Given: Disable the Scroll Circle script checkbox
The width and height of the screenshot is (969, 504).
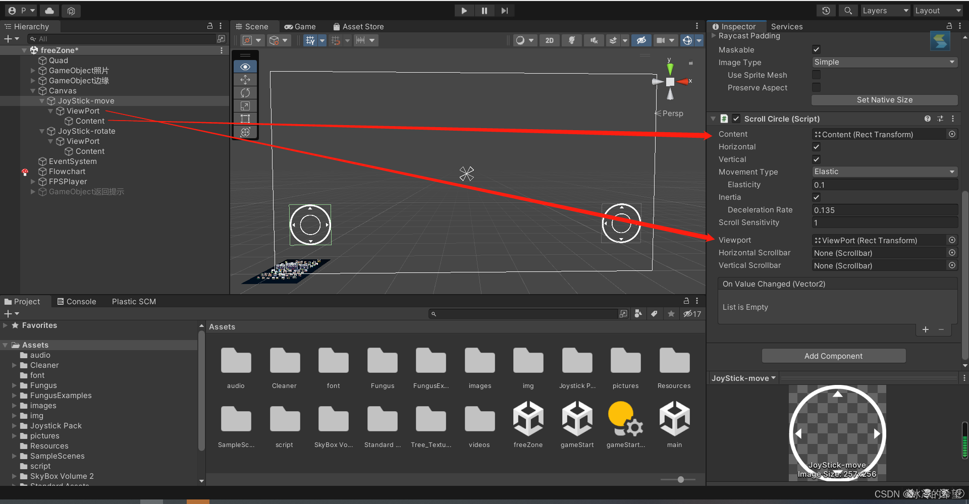Looking at the screenshot, I should point(736,119).
